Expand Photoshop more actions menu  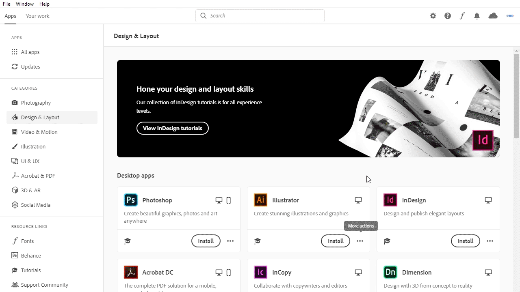230,241
